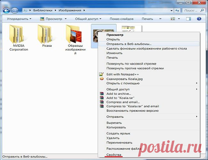
Task: Choose Edit with Notepad++
Action: (149, 74)
